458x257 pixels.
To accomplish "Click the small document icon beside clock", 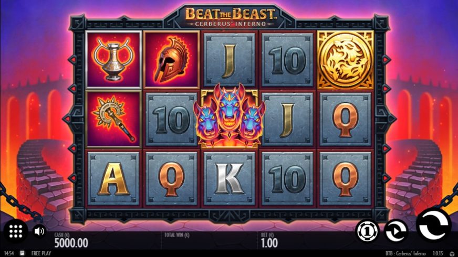I will click(x=23, y=253).
